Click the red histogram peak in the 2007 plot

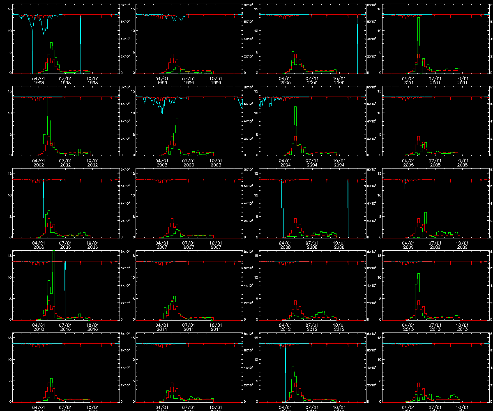tap(172, 220)
